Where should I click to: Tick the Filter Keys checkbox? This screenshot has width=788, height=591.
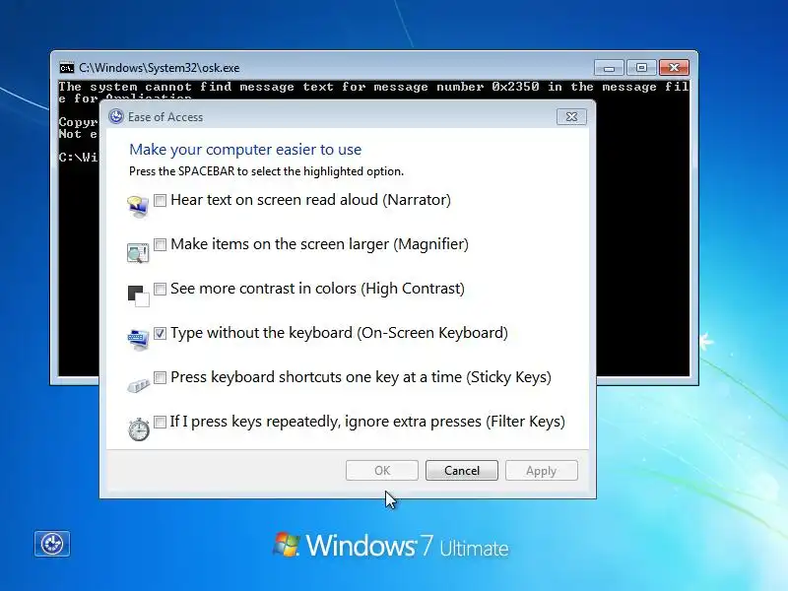pos(160,422)
